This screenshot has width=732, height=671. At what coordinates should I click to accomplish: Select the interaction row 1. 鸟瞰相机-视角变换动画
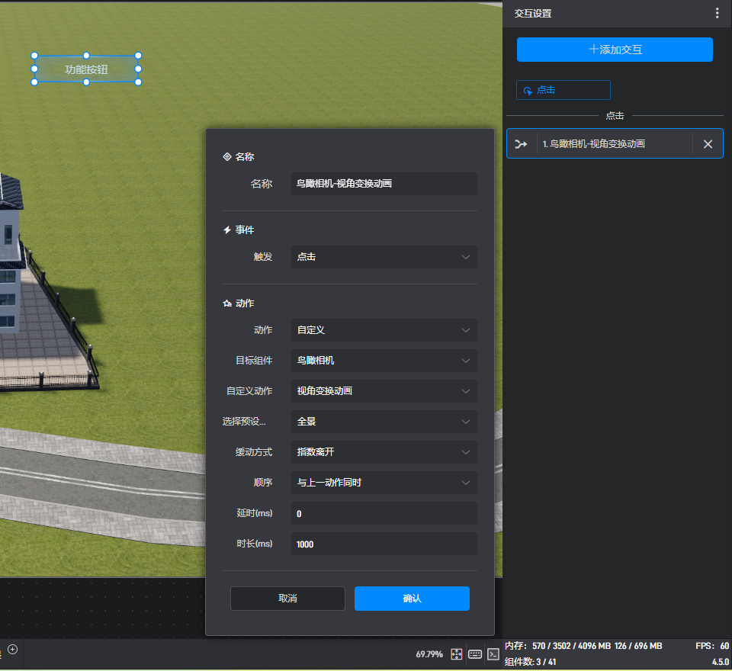(615, 144)
